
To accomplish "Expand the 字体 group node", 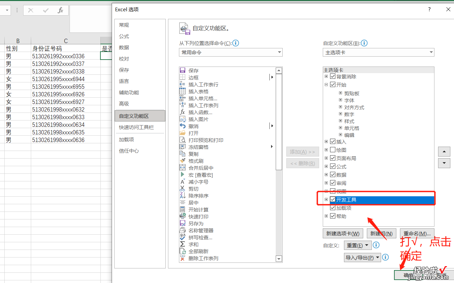I will (x=340, y=100).
